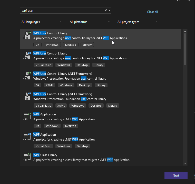Click XAML tag in C# .NET Framework template
Viewport: 195px width, 184px height.
pyautogui.click(x=49, y=85)
